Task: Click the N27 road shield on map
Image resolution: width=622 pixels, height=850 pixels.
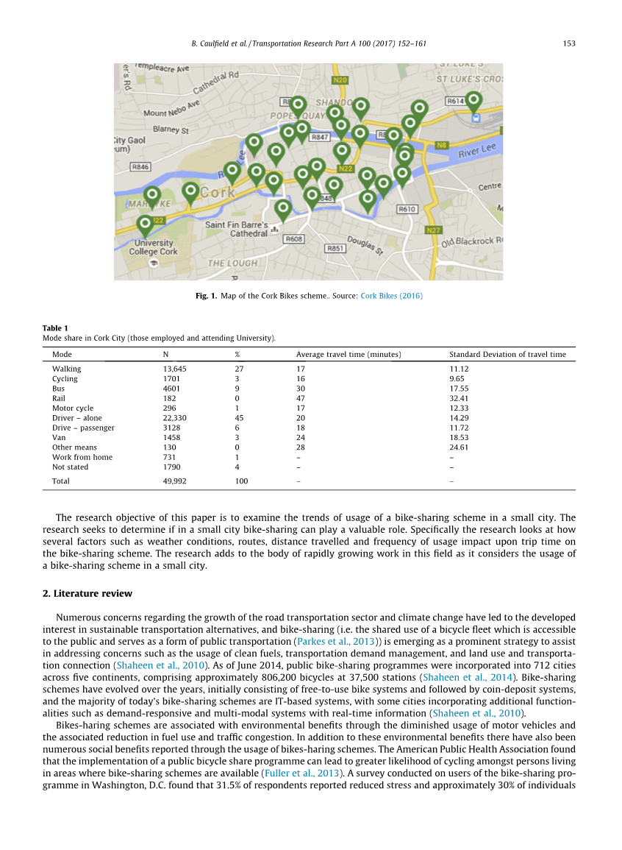Action: tap(433, 230)
